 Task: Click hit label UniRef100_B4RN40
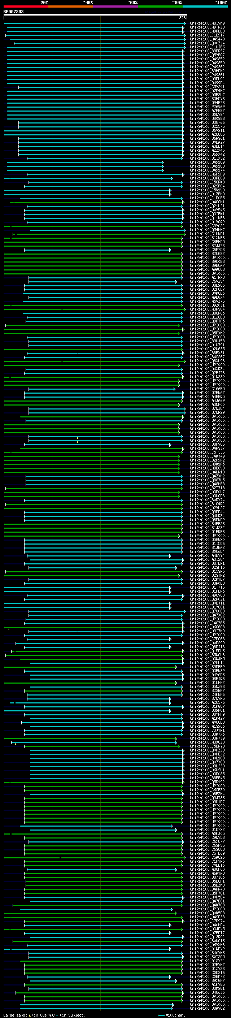pos(207,889)
